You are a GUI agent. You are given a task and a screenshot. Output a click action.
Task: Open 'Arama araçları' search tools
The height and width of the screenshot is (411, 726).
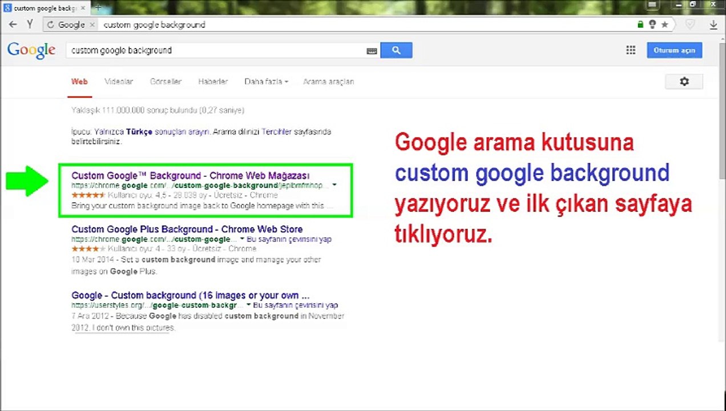click(329, 82)
